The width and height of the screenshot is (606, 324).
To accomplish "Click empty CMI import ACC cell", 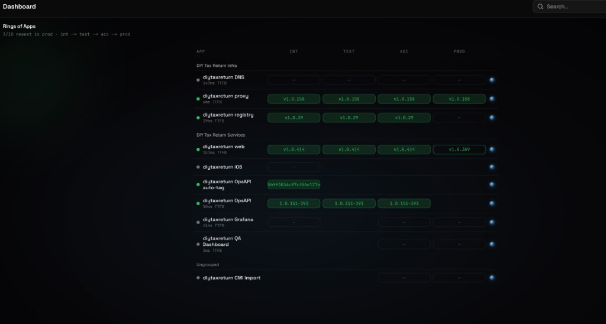I will click(x=404, y=278).
